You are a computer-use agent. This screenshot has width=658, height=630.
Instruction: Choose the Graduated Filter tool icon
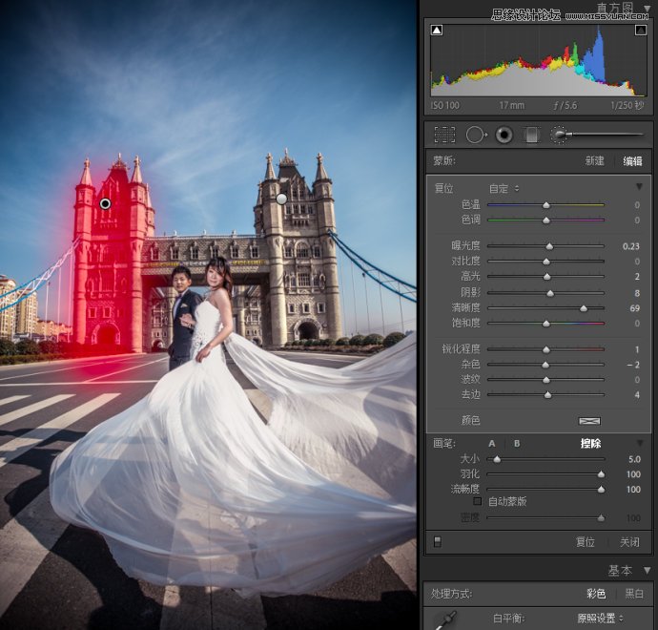532,136
